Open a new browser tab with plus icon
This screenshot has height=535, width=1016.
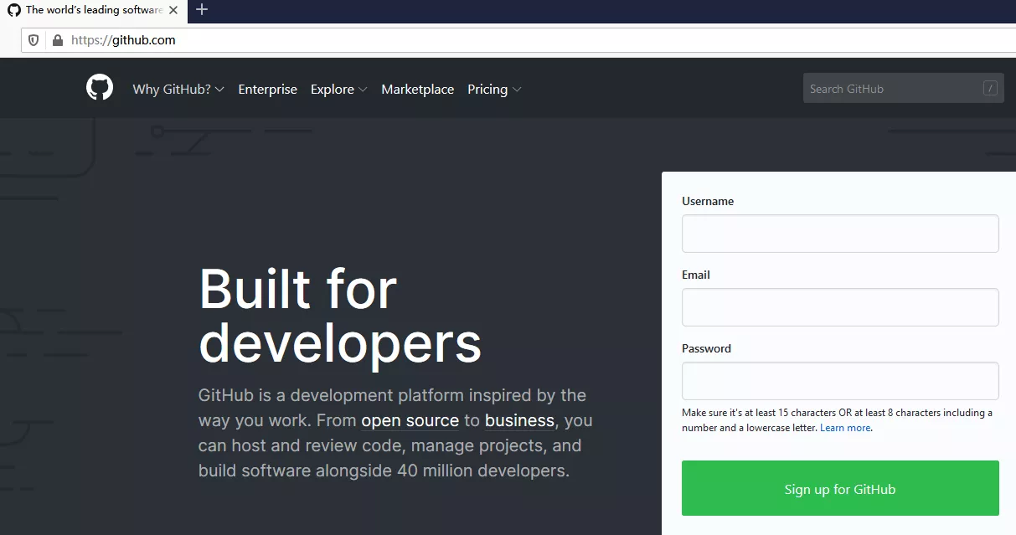click(201, 10)
